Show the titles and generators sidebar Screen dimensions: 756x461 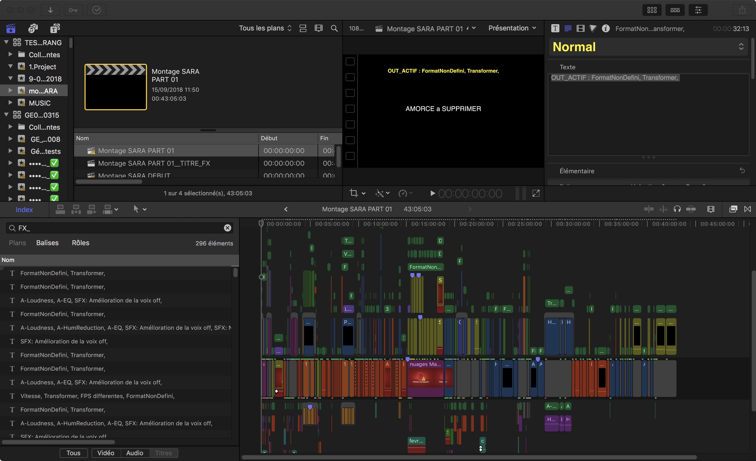(x=55, y=28)
